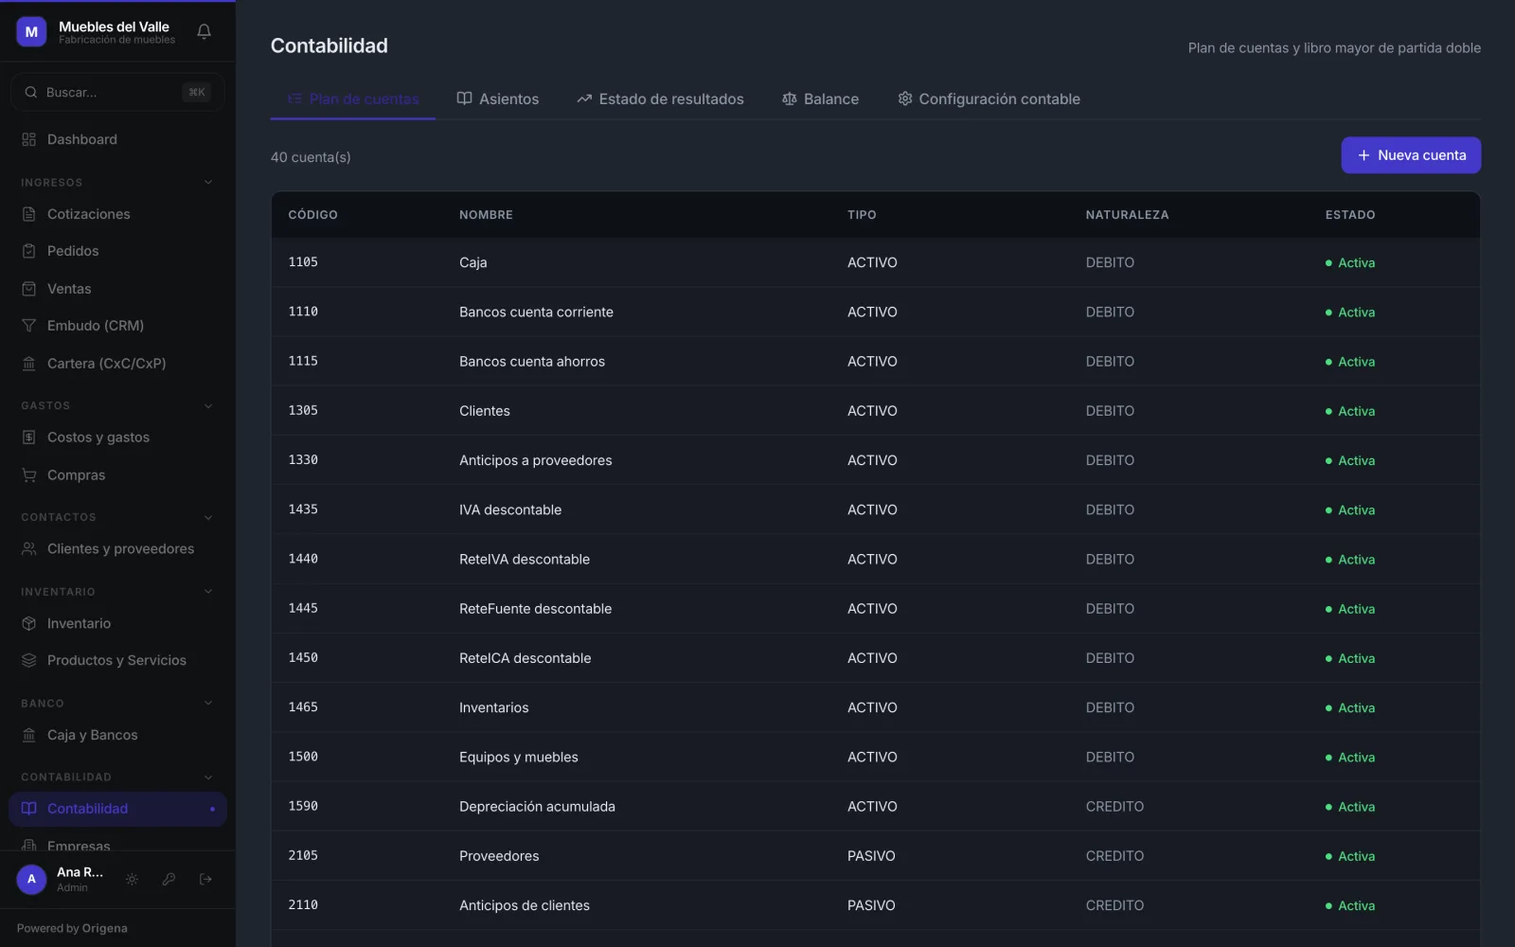Open Caja y Bancos page
This screenshot has height=947, width=1515.
(117, 736)
